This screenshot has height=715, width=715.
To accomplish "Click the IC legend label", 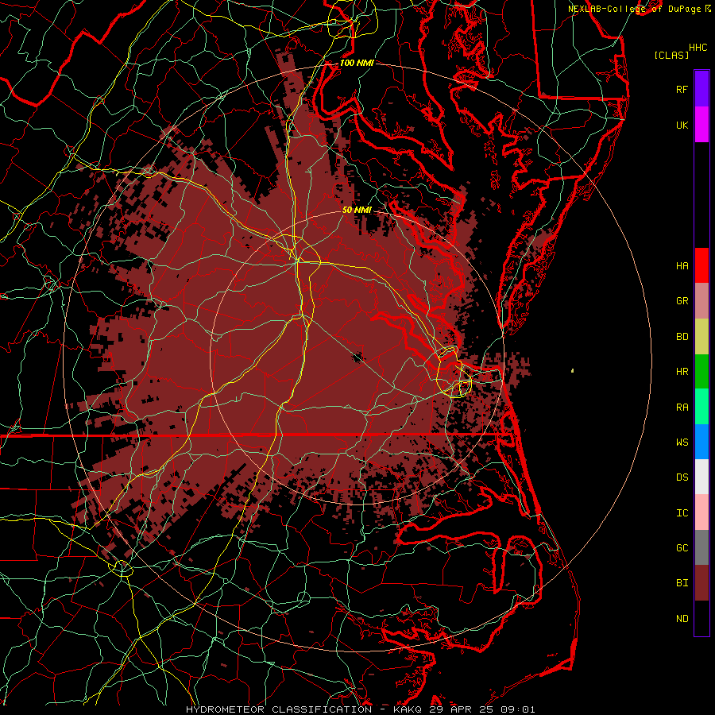I will click(682, 513).
